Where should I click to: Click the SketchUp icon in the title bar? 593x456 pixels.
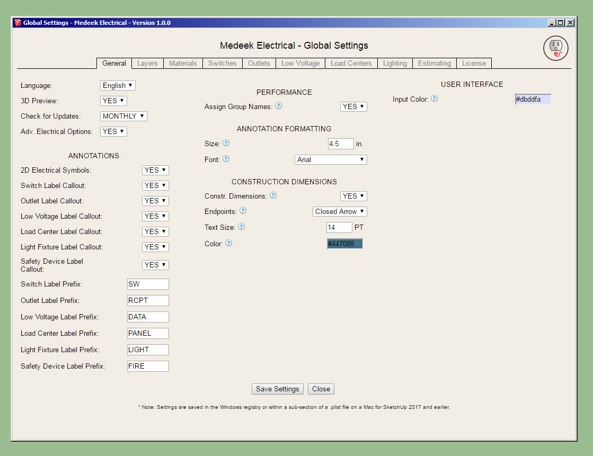(17, 23)
